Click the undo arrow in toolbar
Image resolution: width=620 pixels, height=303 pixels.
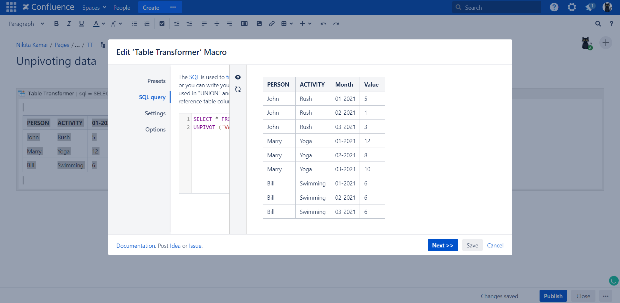[x=323, y=24]
